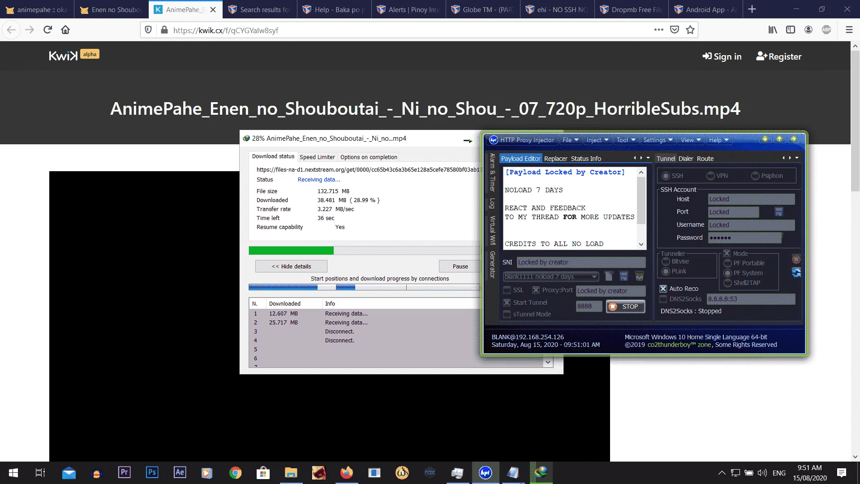Expand the Tunnel panel tab list arrow
Viewport: 860px width, 484px height.
coord(797,158)
